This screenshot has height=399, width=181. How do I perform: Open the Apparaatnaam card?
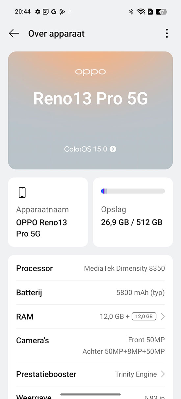(x=48, y=212)
